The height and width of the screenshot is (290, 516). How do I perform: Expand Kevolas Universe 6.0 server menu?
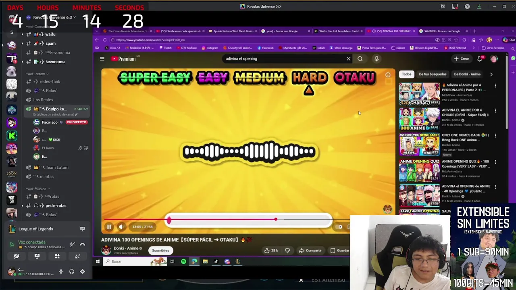point(52,17)
